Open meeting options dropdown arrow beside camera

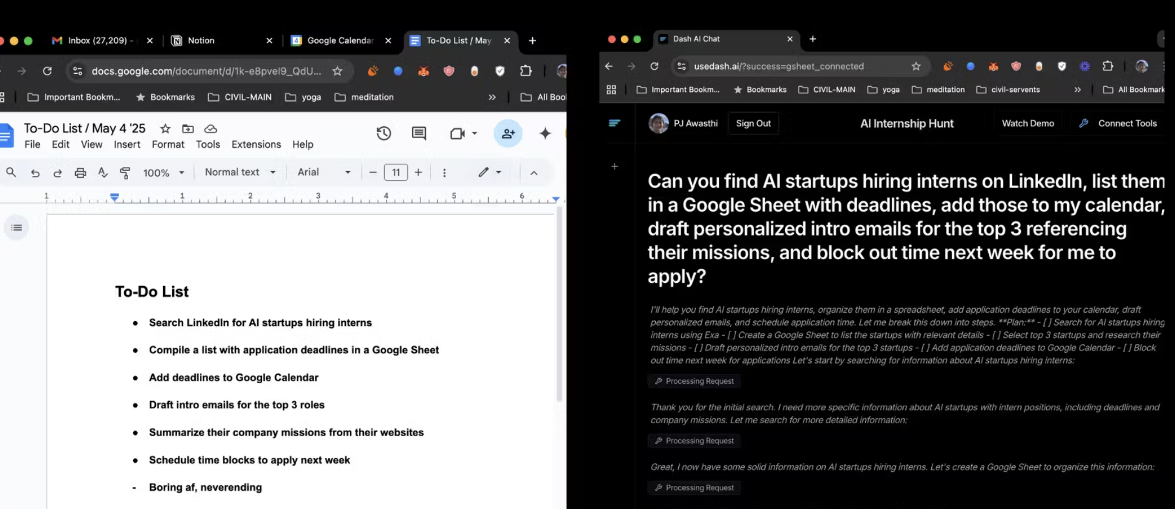[x=475, y=134]
